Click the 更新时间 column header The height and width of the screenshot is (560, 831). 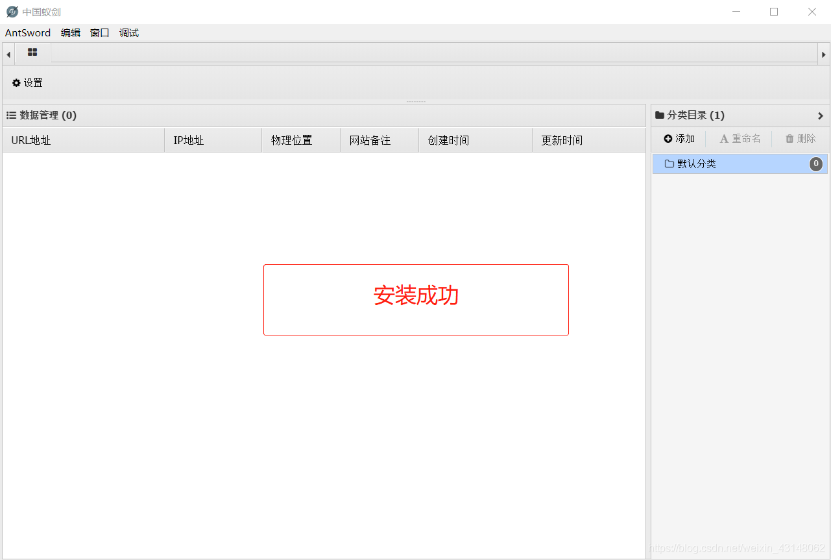click(589, 140)
